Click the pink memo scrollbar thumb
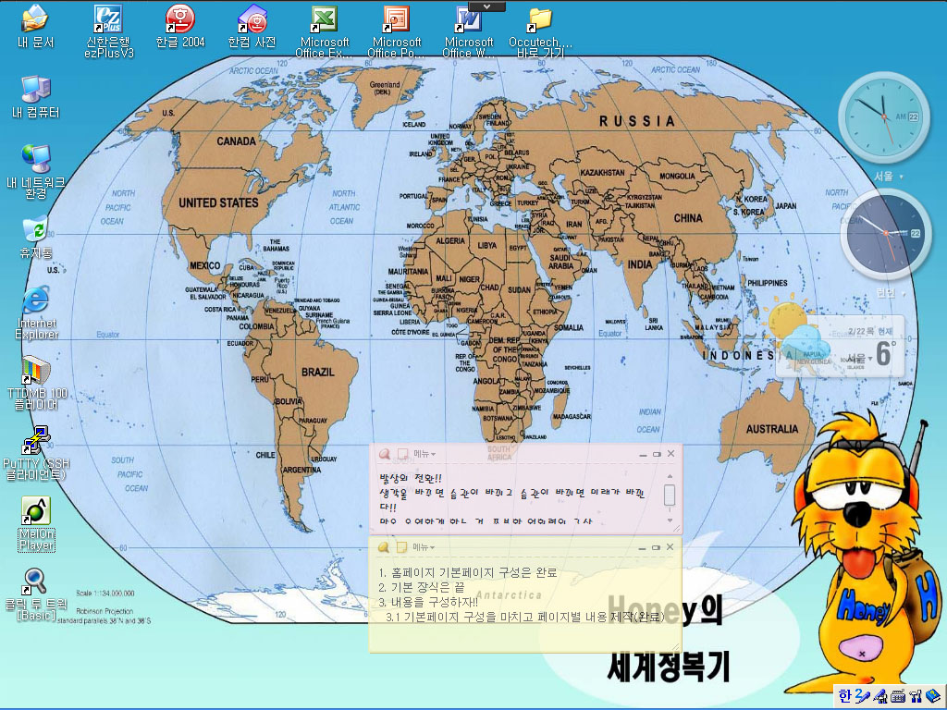The width and height of the screenshot is (947, 710). click(x=670, y=496)
